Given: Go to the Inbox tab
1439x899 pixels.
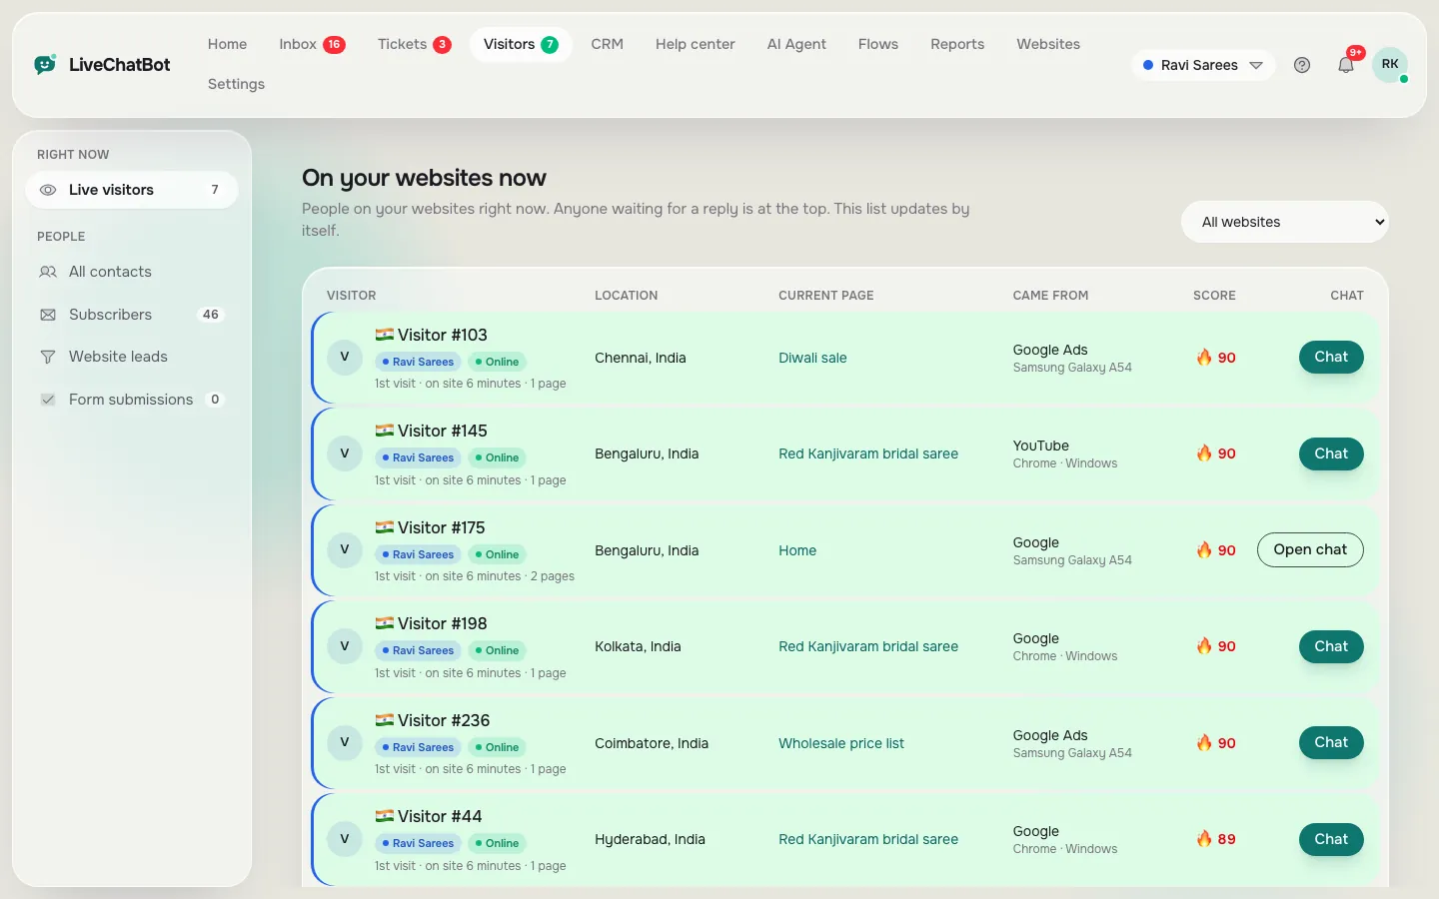Looking at the screenshot, I should click(312, 44).
